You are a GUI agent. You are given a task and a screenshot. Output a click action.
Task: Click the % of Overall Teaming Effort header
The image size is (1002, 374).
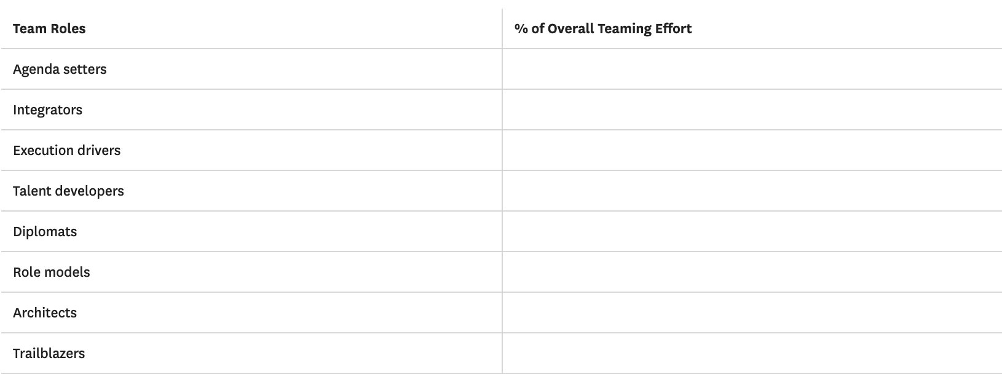[602, 29]
